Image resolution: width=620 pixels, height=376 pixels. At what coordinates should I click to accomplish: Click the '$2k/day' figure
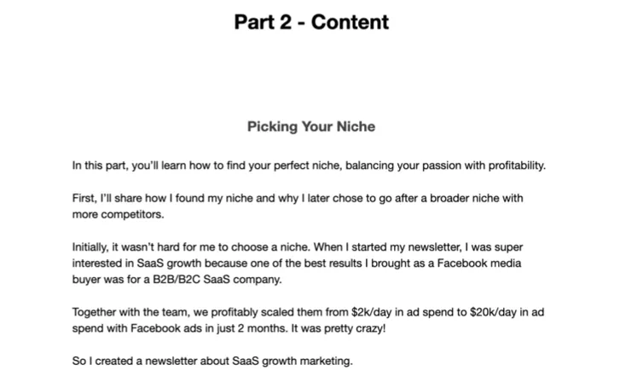pos(371,312)
